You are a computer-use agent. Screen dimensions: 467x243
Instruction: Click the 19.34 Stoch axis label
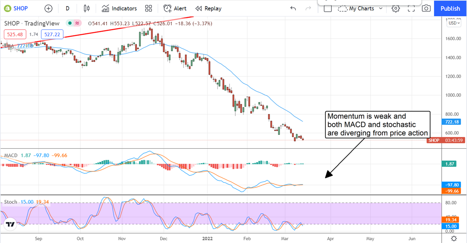coord(450,220)
